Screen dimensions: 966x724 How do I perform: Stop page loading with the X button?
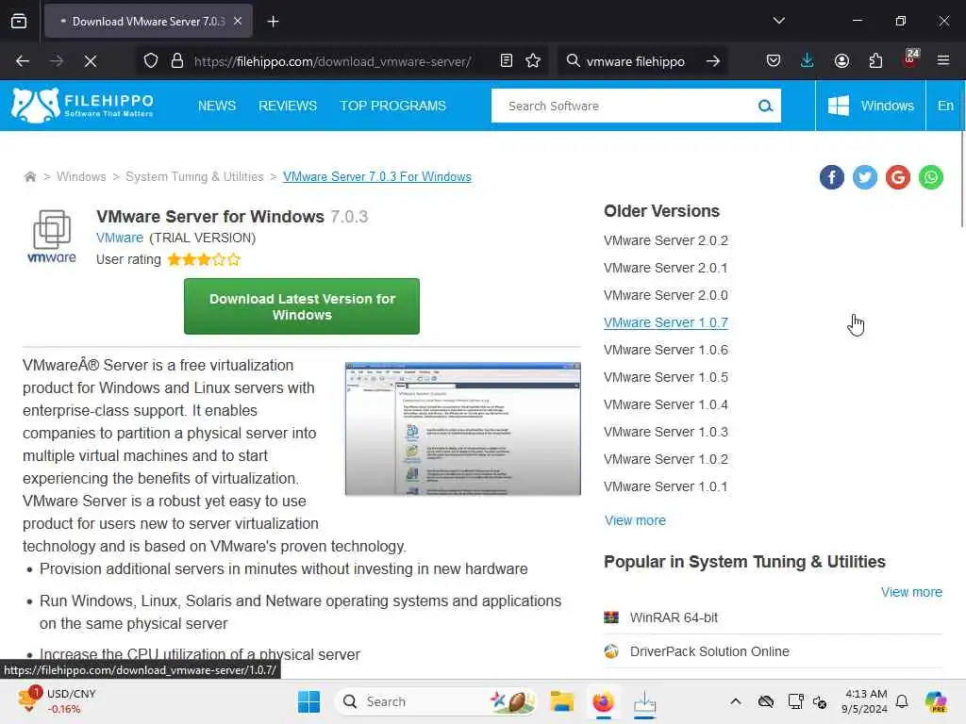coord(90,61)
